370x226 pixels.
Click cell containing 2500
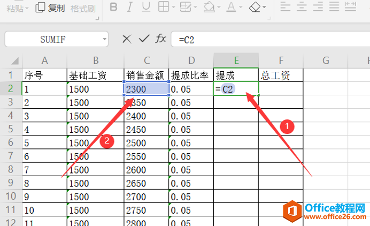pos(147,142)
